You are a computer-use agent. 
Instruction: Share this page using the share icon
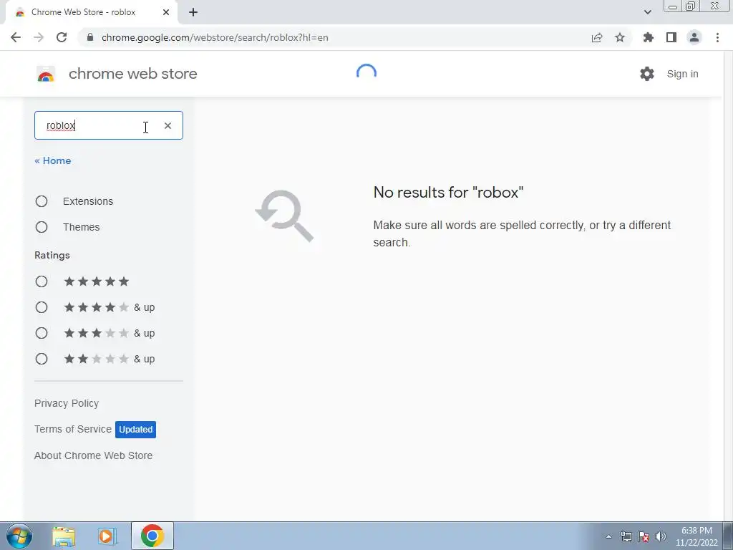click(597, 37)
